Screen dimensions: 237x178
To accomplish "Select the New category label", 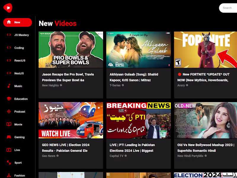I will (x=17, y=22).
